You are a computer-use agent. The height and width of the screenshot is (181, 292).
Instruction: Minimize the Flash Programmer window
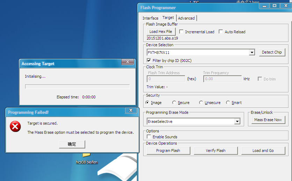click(264, 6)
